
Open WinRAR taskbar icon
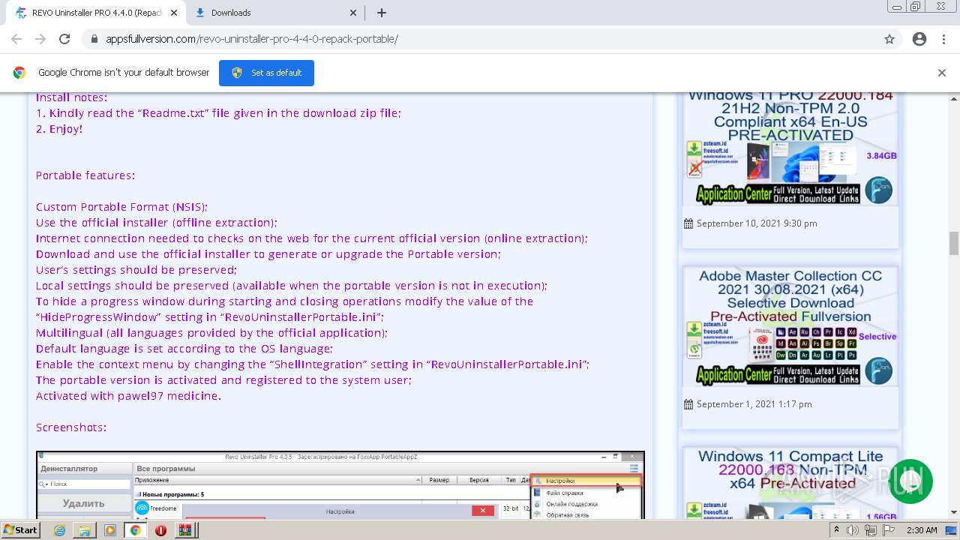point(184,530)
